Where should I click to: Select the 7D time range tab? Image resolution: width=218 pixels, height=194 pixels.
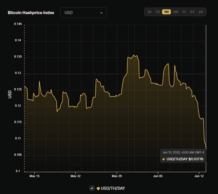tap(158, 12)
